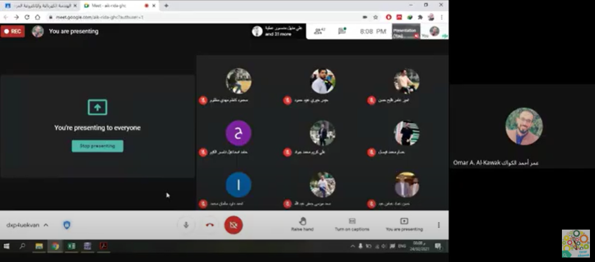Click the red hang up call button

click(210, 225)
